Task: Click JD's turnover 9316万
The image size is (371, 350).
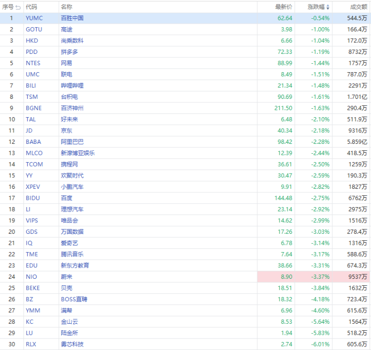Action: [x=358, y=131]
